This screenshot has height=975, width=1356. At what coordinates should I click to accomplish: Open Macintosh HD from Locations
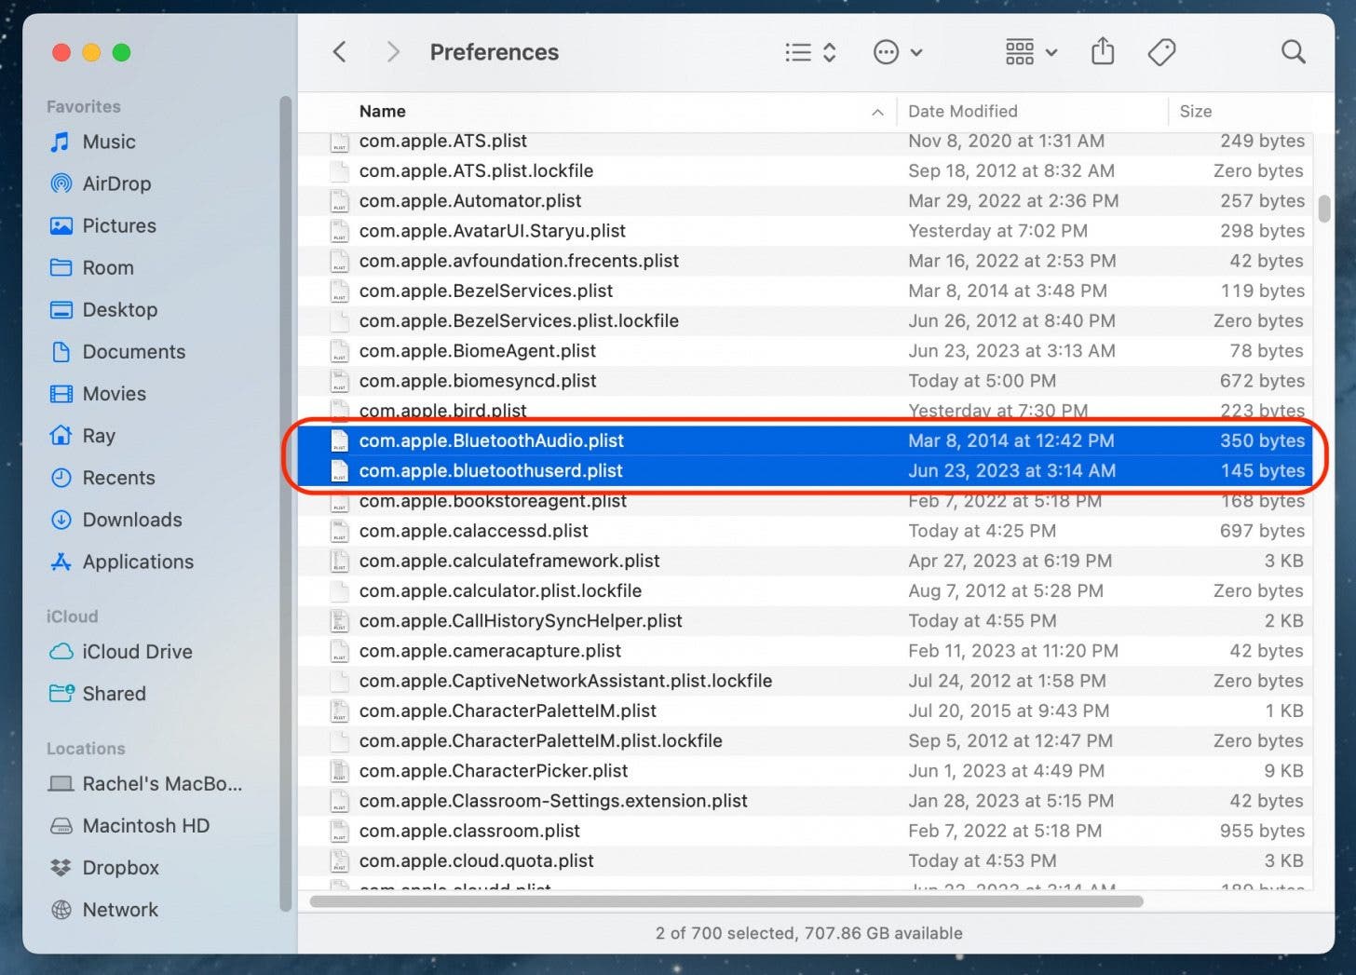click(145, 825)
